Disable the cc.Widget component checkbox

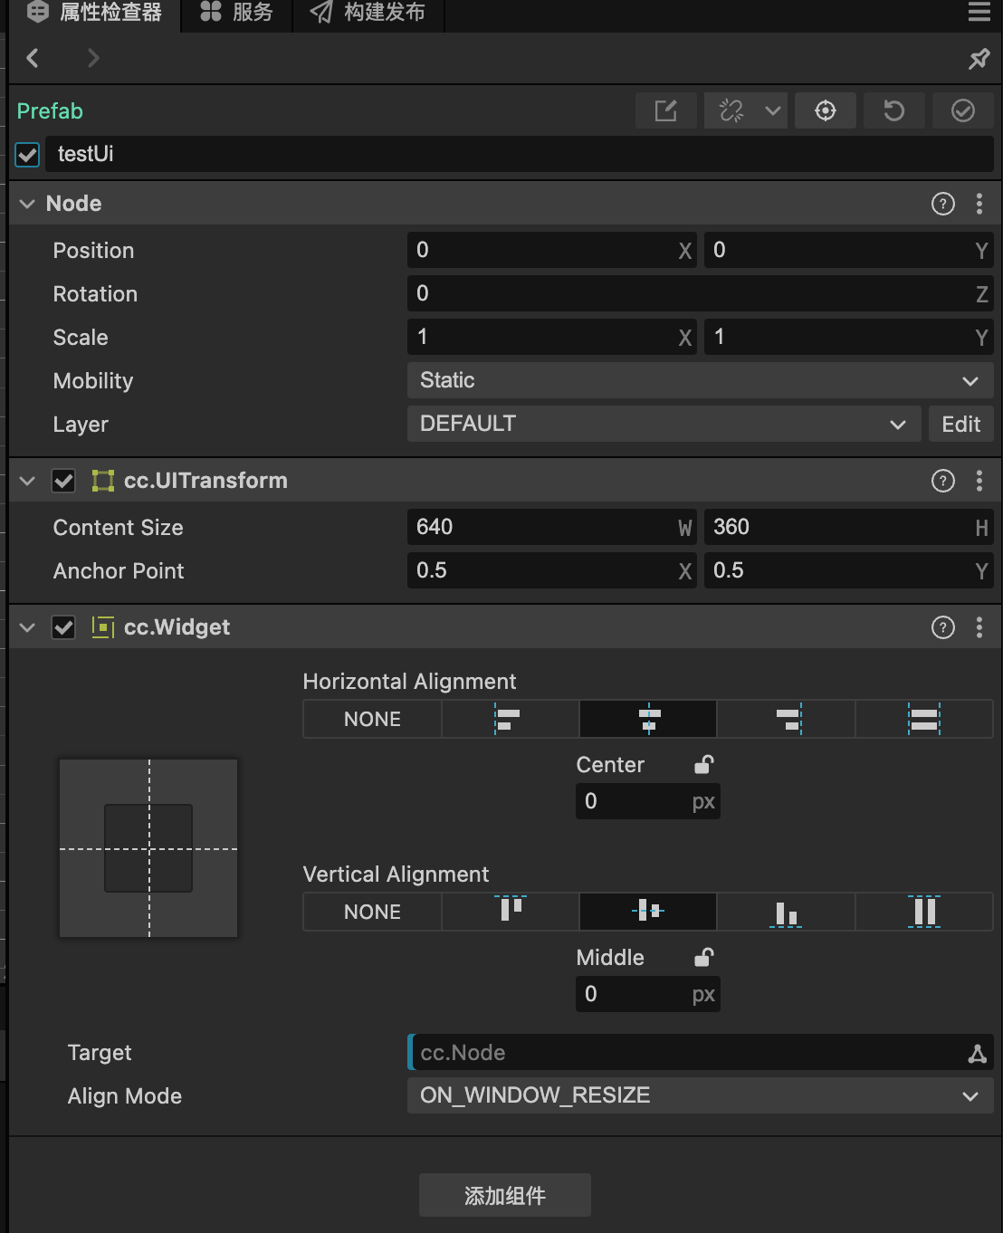click(x=63, y=627)
